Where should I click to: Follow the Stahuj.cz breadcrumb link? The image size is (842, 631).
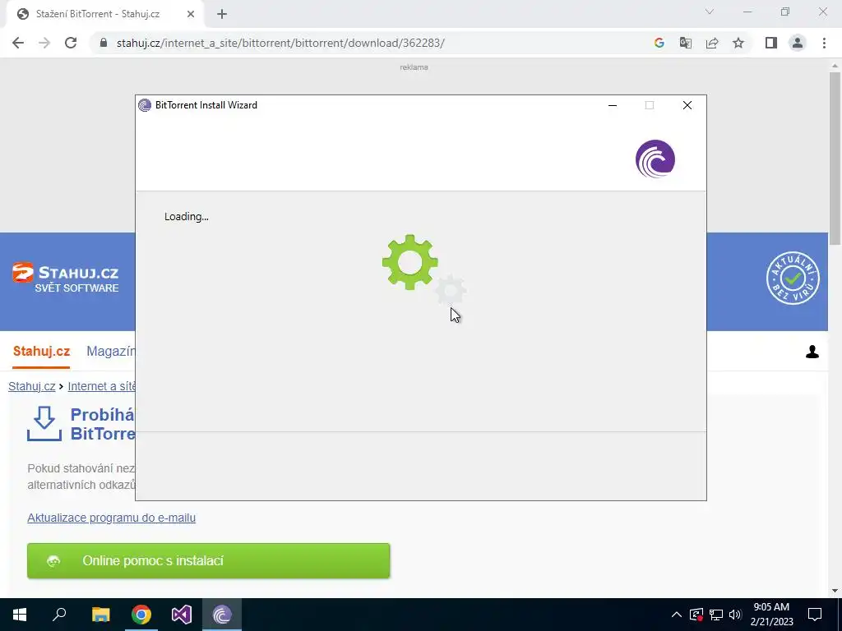click(32, 386)
